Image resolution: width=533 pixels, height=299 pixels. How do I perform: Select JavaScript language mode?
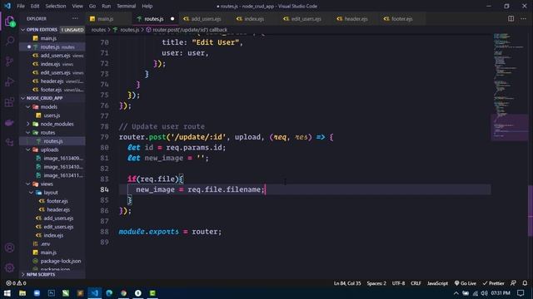[437, 283]
